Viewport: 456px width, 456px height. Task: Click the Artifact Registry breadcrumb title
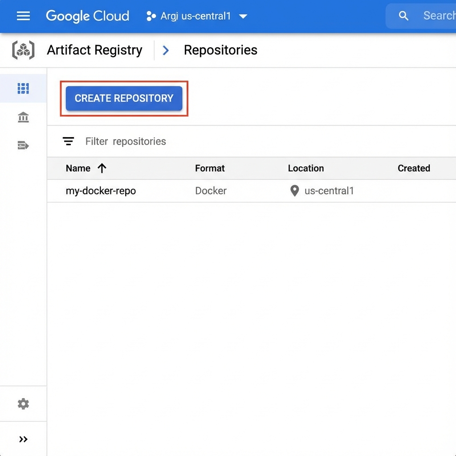tap(94, 50)
